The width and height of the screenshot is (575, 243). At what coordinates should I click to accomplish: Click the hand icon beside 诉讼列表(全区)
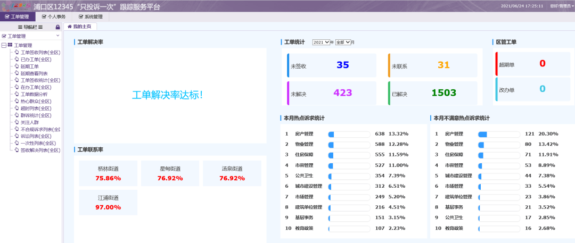17,136
